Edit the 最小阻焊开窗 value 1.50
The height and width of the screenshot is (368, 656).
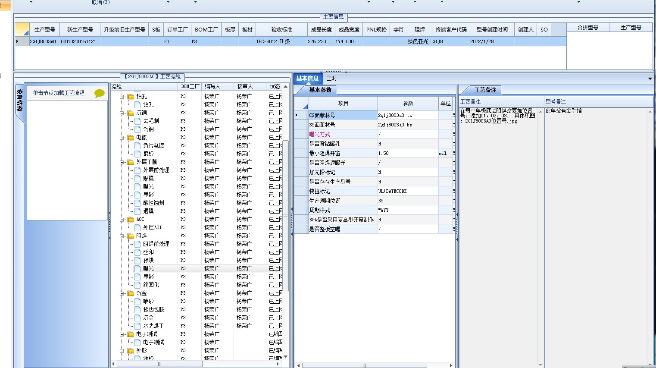pos(408,153)
